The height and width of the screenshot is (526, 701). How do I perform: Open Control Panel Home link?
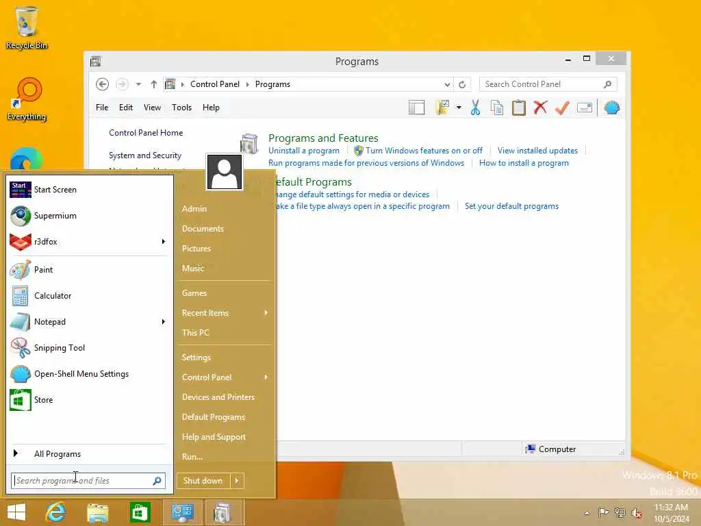pos(146,133)
